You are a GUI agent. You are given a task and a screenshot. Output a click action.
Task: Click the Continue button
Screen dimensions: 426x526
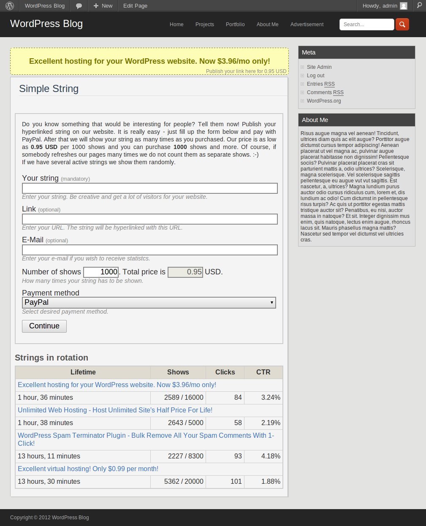pos(44,326)
